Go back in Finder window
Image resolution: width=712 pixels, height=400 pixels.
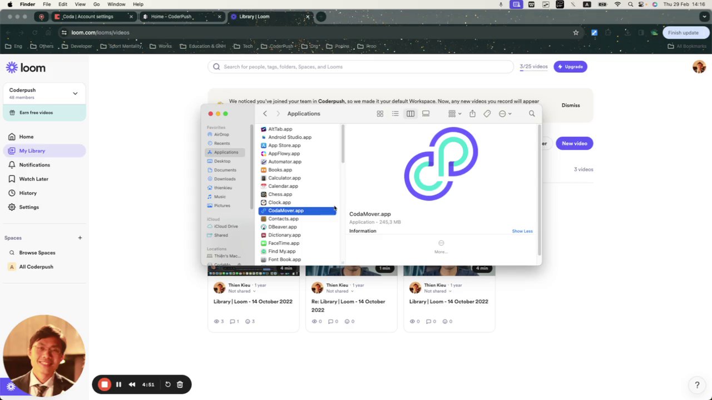pos(265,113)
